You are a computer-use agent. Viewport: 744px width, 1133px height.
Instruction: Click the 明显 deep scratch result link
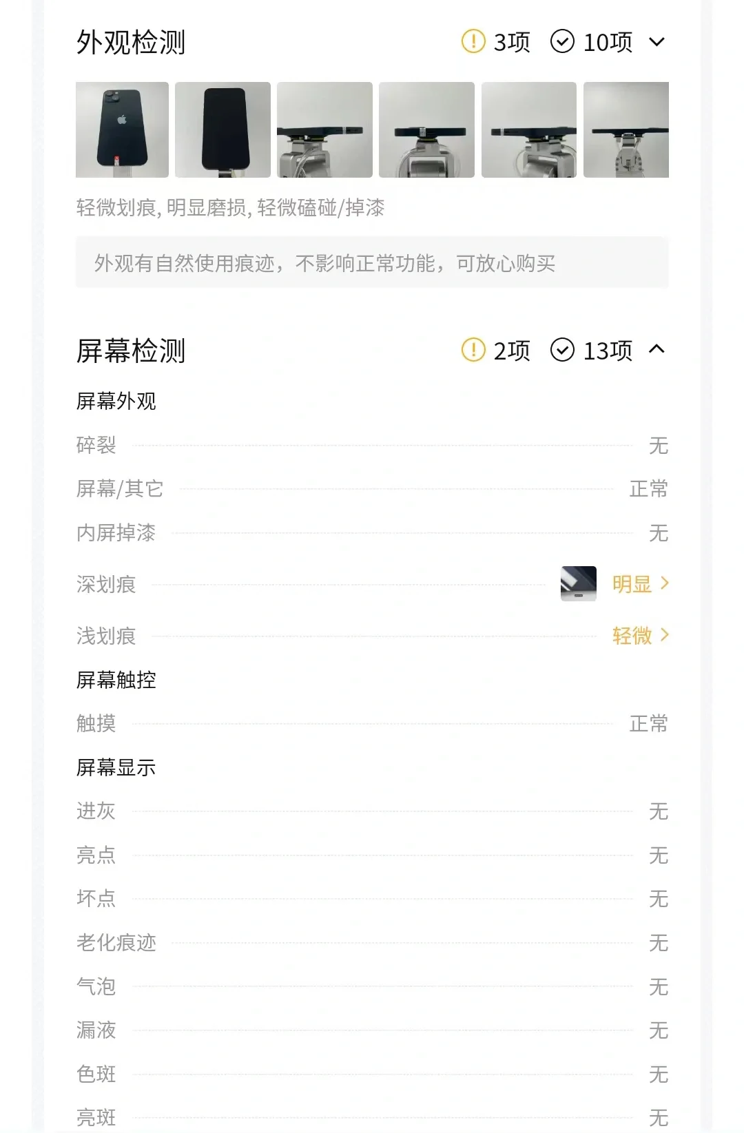[x=632, y=584]
